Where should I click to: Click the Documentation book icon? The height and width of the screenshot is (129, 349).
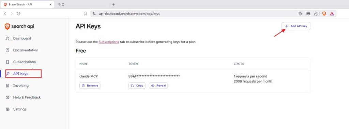[x=7, y=50]
